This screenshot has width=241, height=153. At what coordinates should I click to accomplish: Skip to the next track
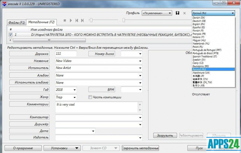[x=83, y=20]
